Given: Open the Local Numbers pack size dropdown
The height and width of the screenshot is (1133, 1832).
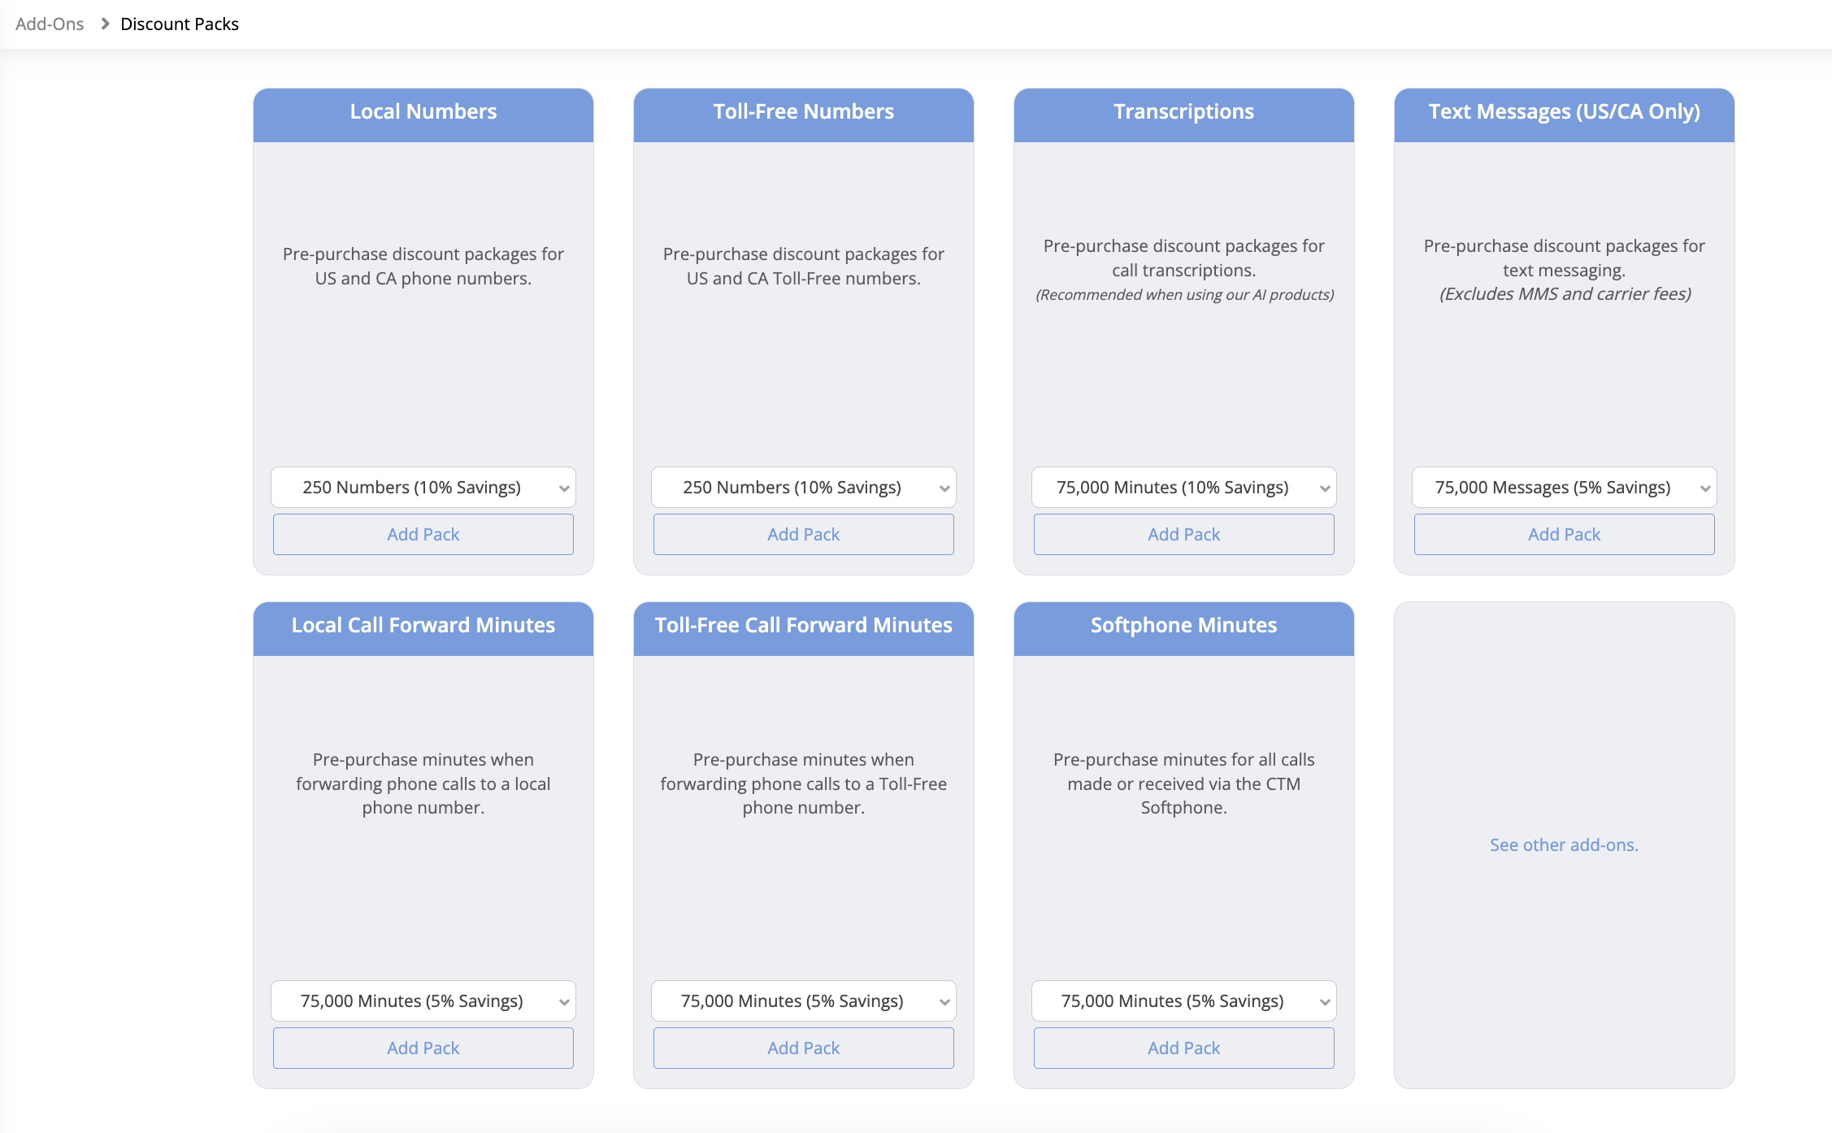Looking at the screenshot, I should click(423, 488).
